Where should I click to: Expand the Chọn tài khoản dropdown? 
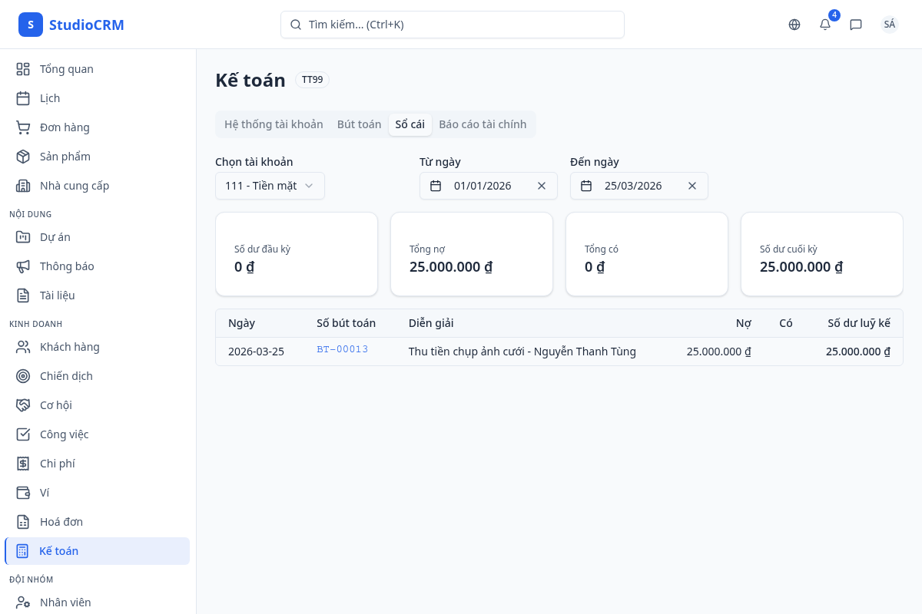point(270,186)
